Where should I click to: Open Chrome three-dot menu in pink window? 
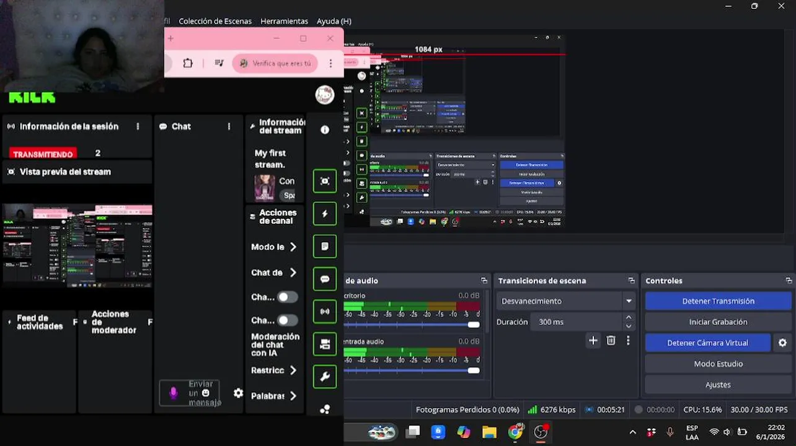click(x=330, y=63)
